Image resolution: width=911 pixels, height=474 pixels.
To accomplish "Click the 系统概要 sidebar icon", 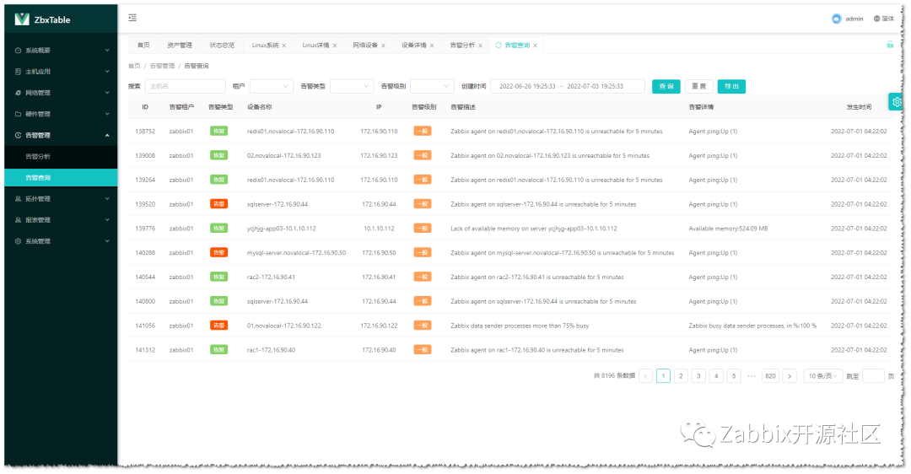I will pyautogui.click(x=18, y=51).
